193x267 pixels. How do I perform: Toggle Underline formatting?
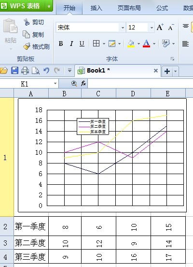point(82,44)
